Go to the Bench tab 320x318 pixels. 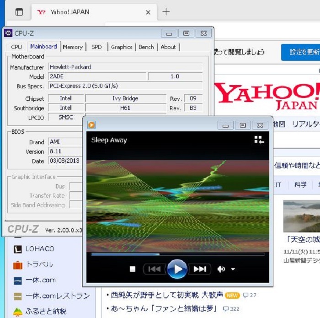pyautogui.click(x=146, y=47)
